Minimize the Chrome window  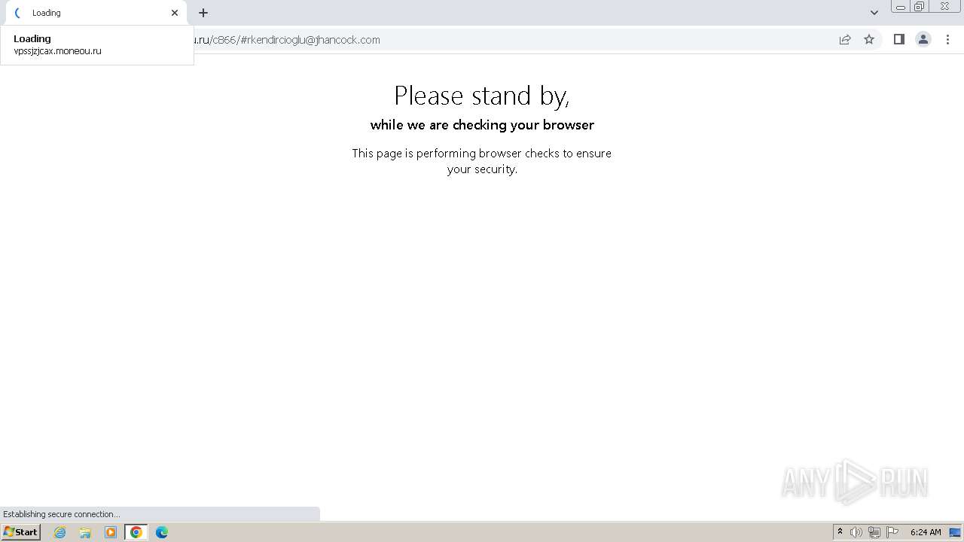[900, 7]
